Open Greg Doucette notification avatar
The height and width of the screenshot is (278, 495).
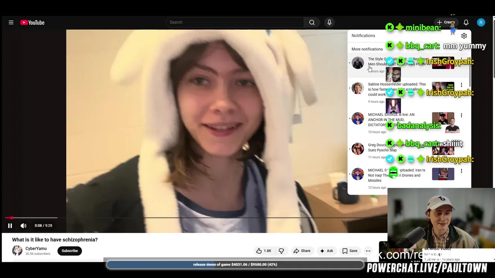click(358, 148)
